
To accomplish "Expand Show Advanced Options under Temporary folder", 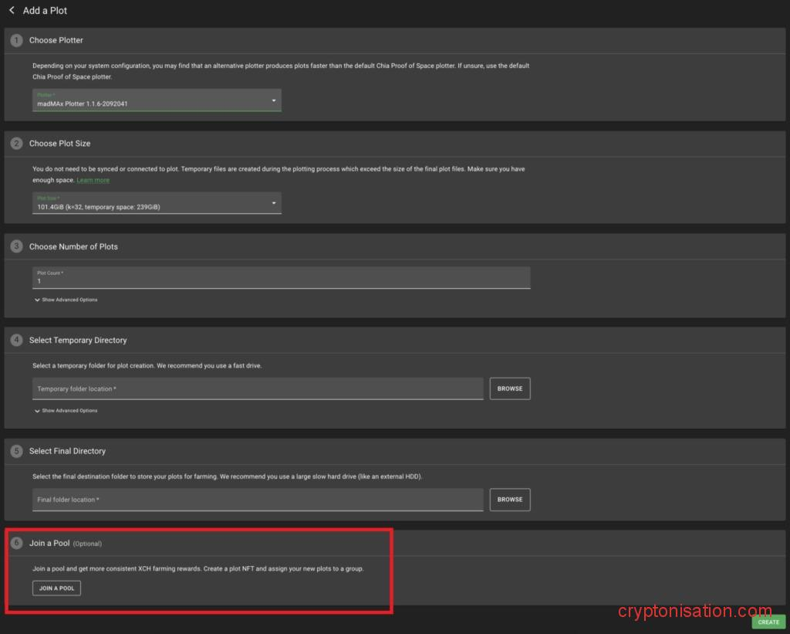I will (x=66, y=411).
